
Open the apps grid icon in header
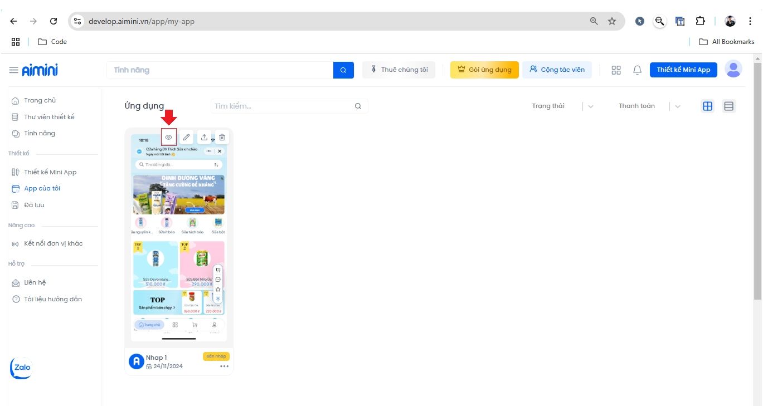[616, 70]
